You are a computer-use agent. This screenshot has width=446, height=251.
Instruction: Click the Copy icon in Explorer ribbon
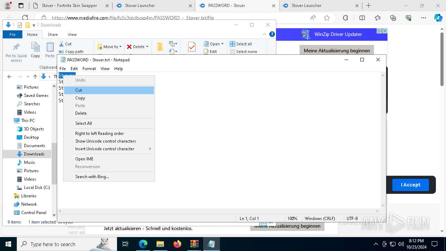(35, 47)
